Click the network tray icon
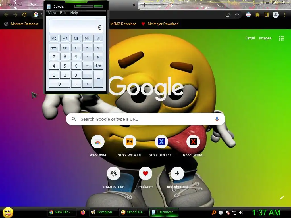 (234, 213)
